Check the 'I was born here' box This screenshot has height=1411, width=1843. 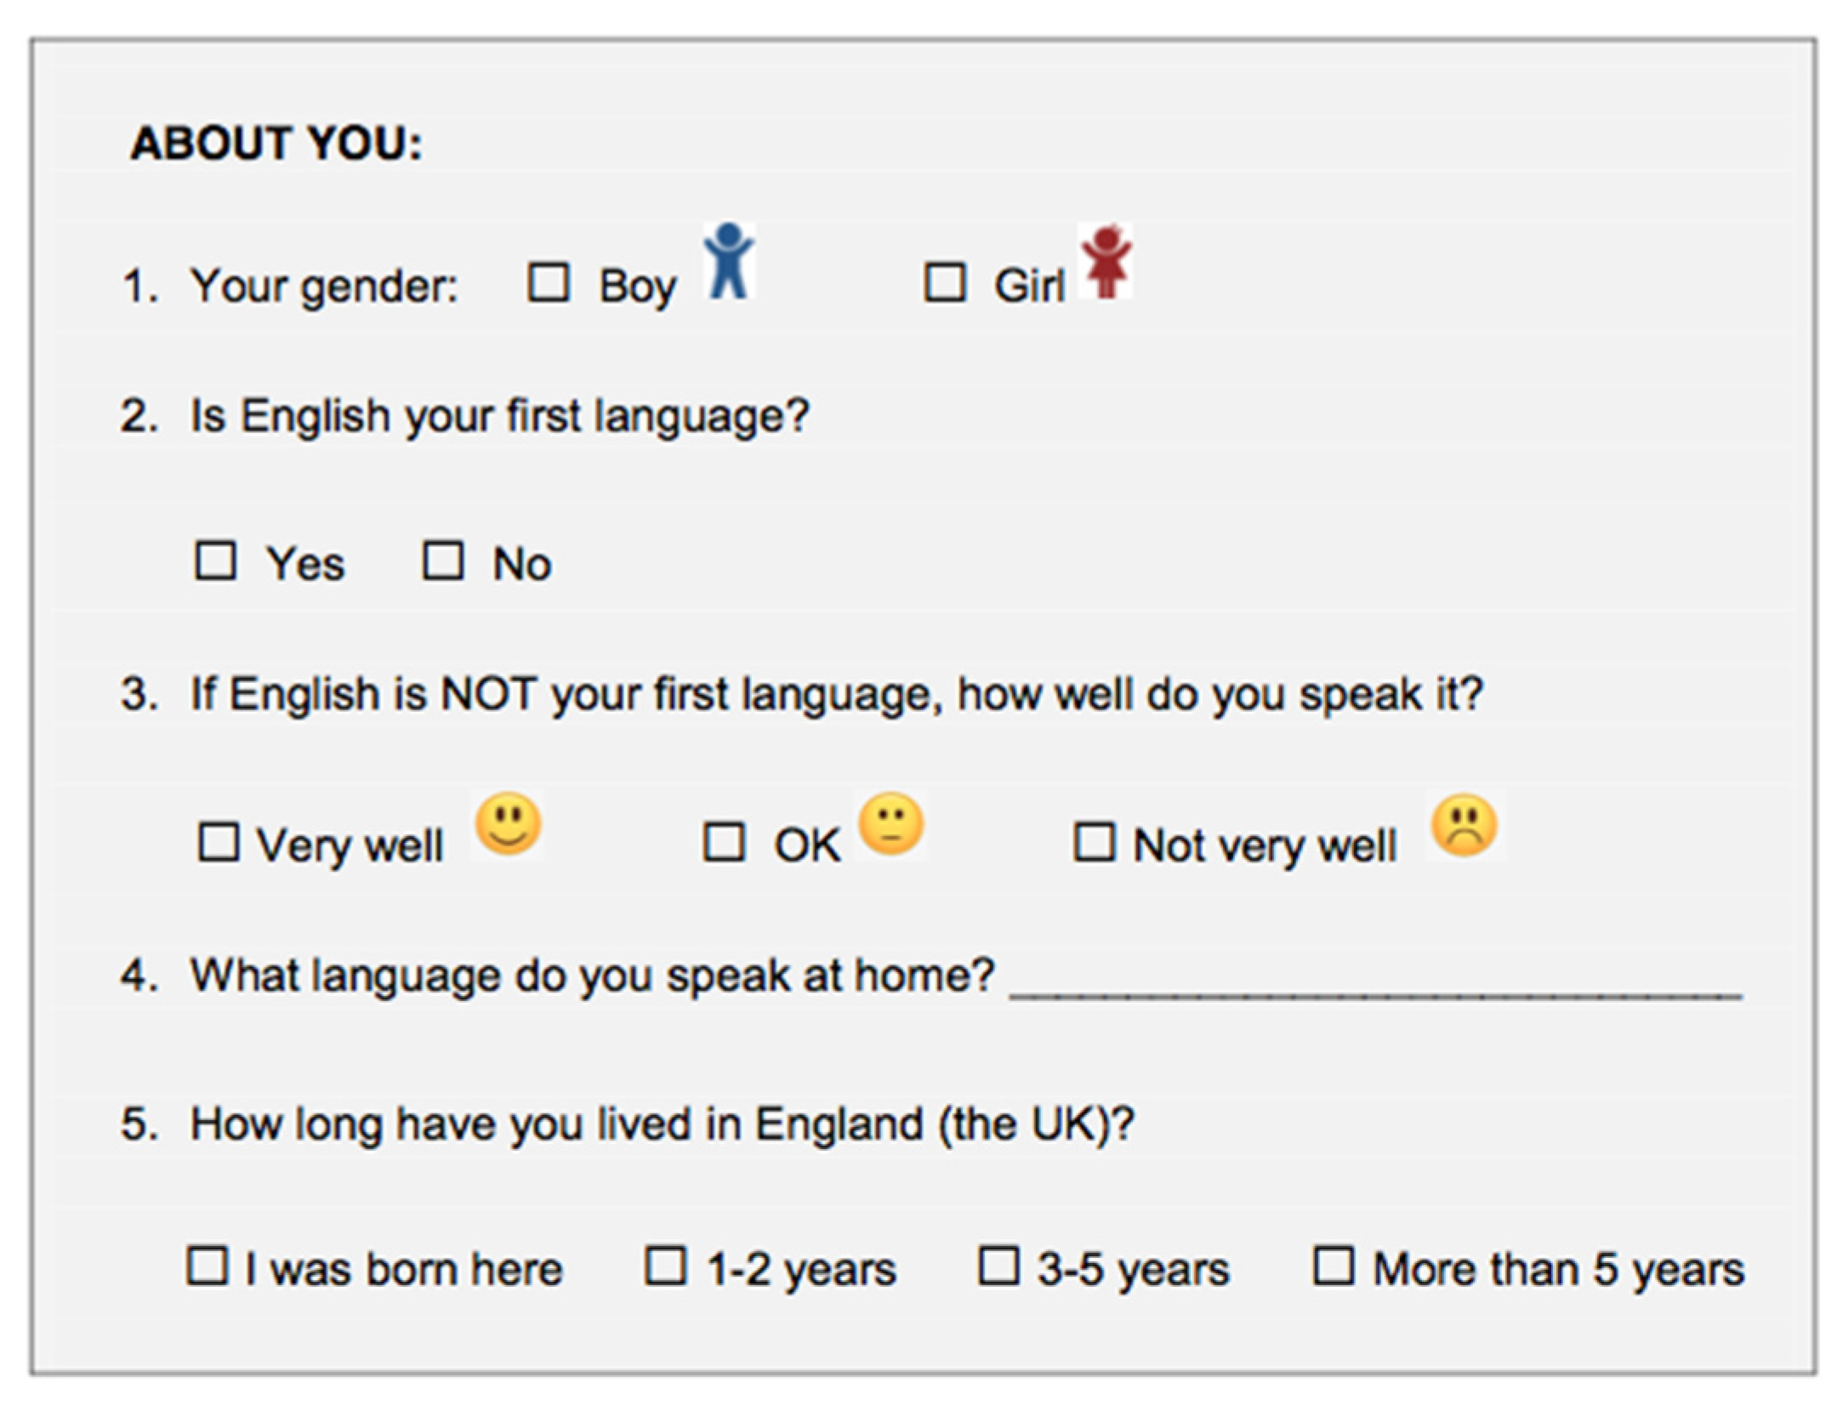(x=208, y=1266)
